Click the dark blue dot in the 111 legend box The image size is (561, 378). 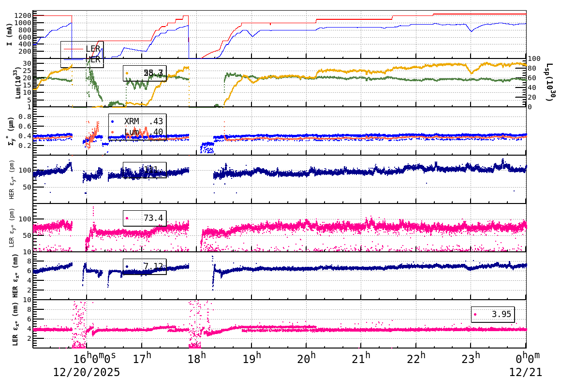point(127,169)
